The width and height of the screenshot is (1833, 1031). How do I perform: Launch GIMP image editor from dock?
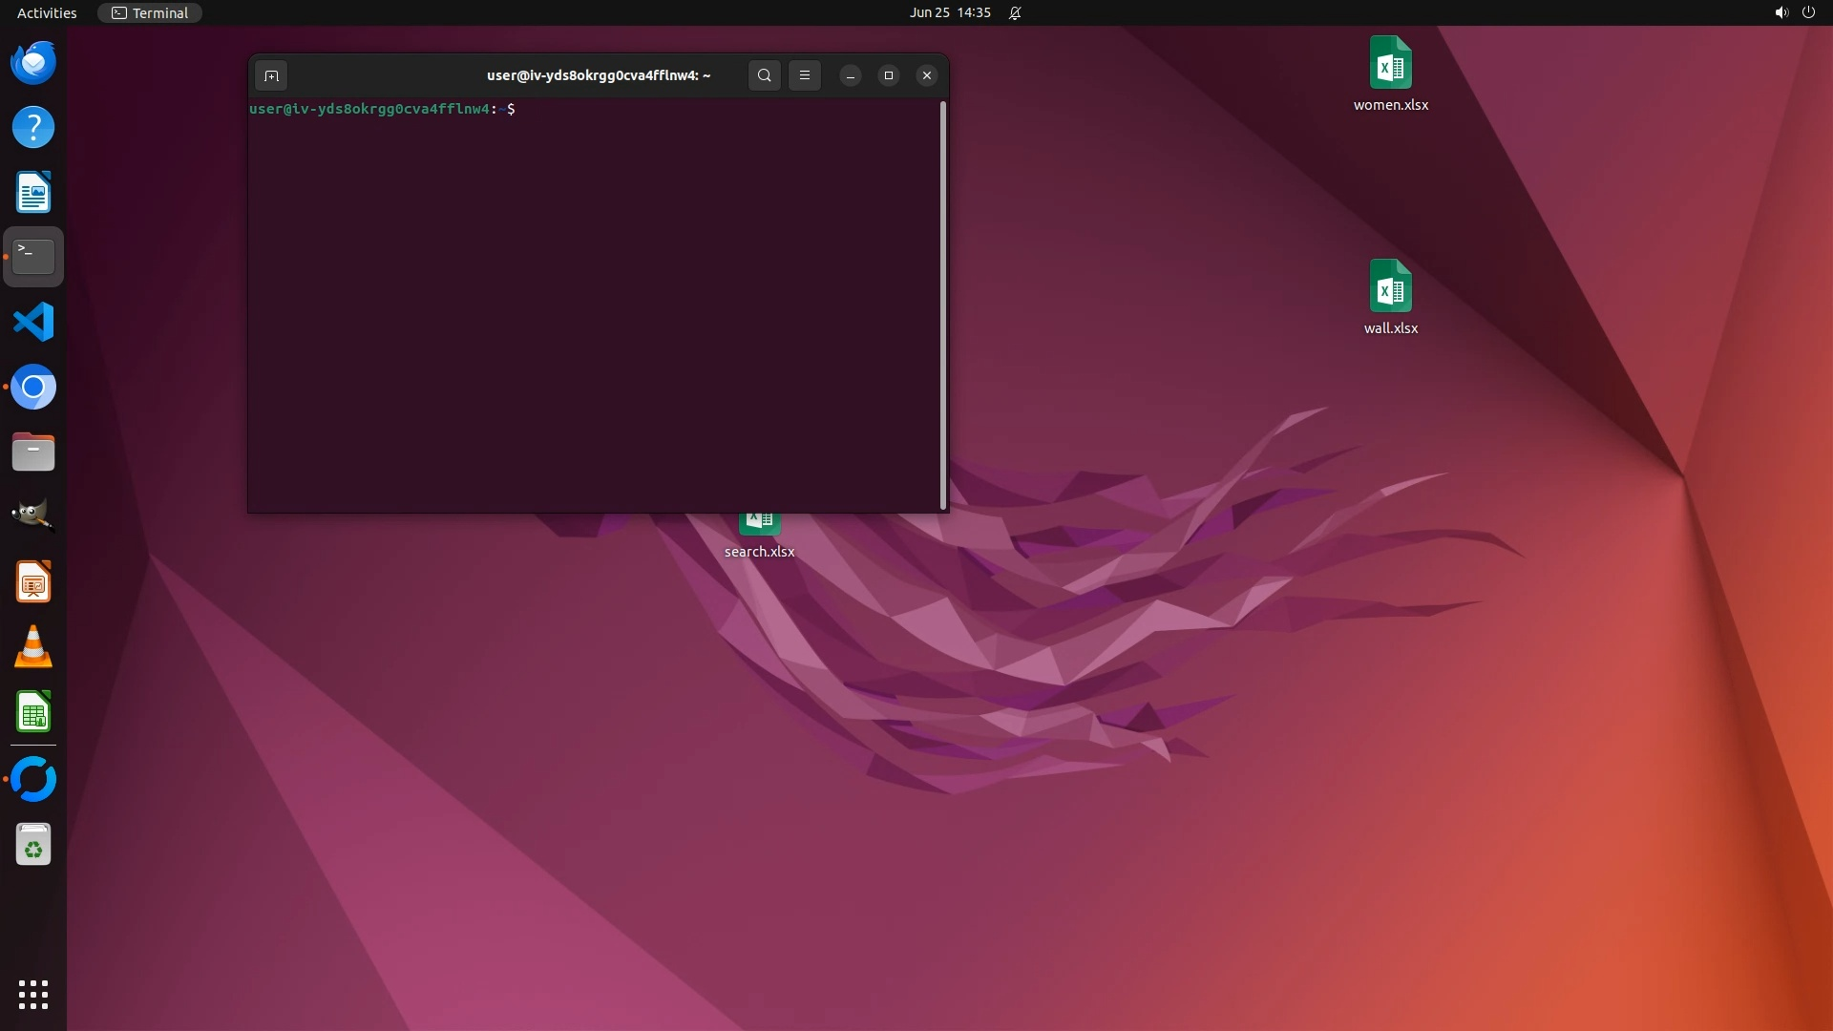tap(33, 516)
